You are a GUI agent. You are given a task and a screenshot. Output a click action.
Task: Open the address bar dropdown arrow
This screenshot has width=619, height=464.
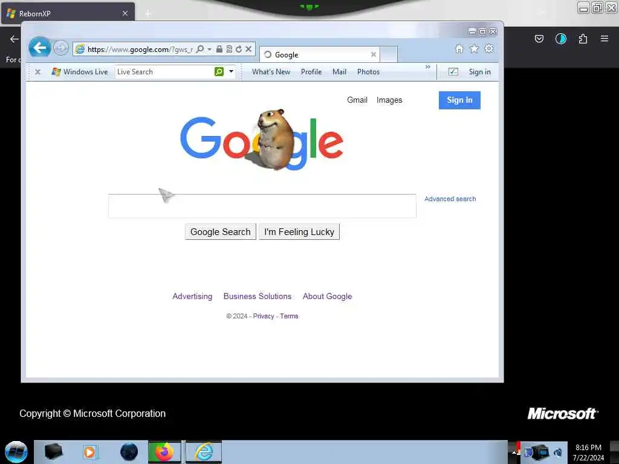pyautogui.click(x=210, y=49)
